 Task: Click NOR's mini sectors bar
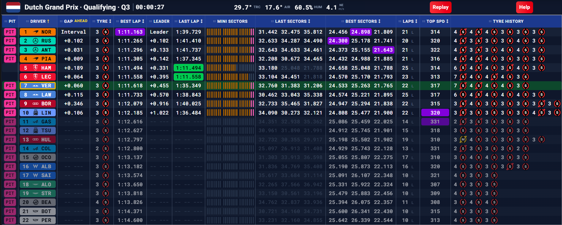(230, 32)
